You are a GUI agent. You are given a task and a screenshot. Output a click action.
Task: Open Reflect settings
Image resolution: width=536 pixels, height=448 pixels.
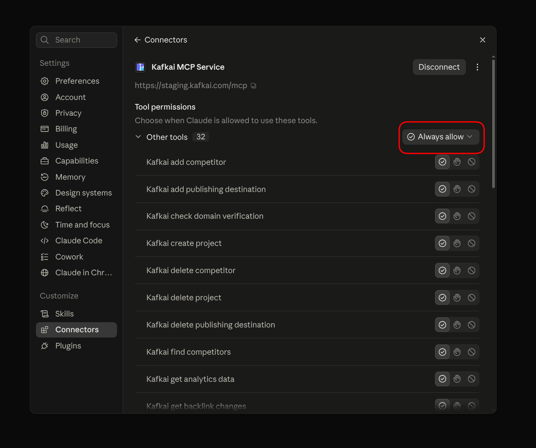coord(76,209)
